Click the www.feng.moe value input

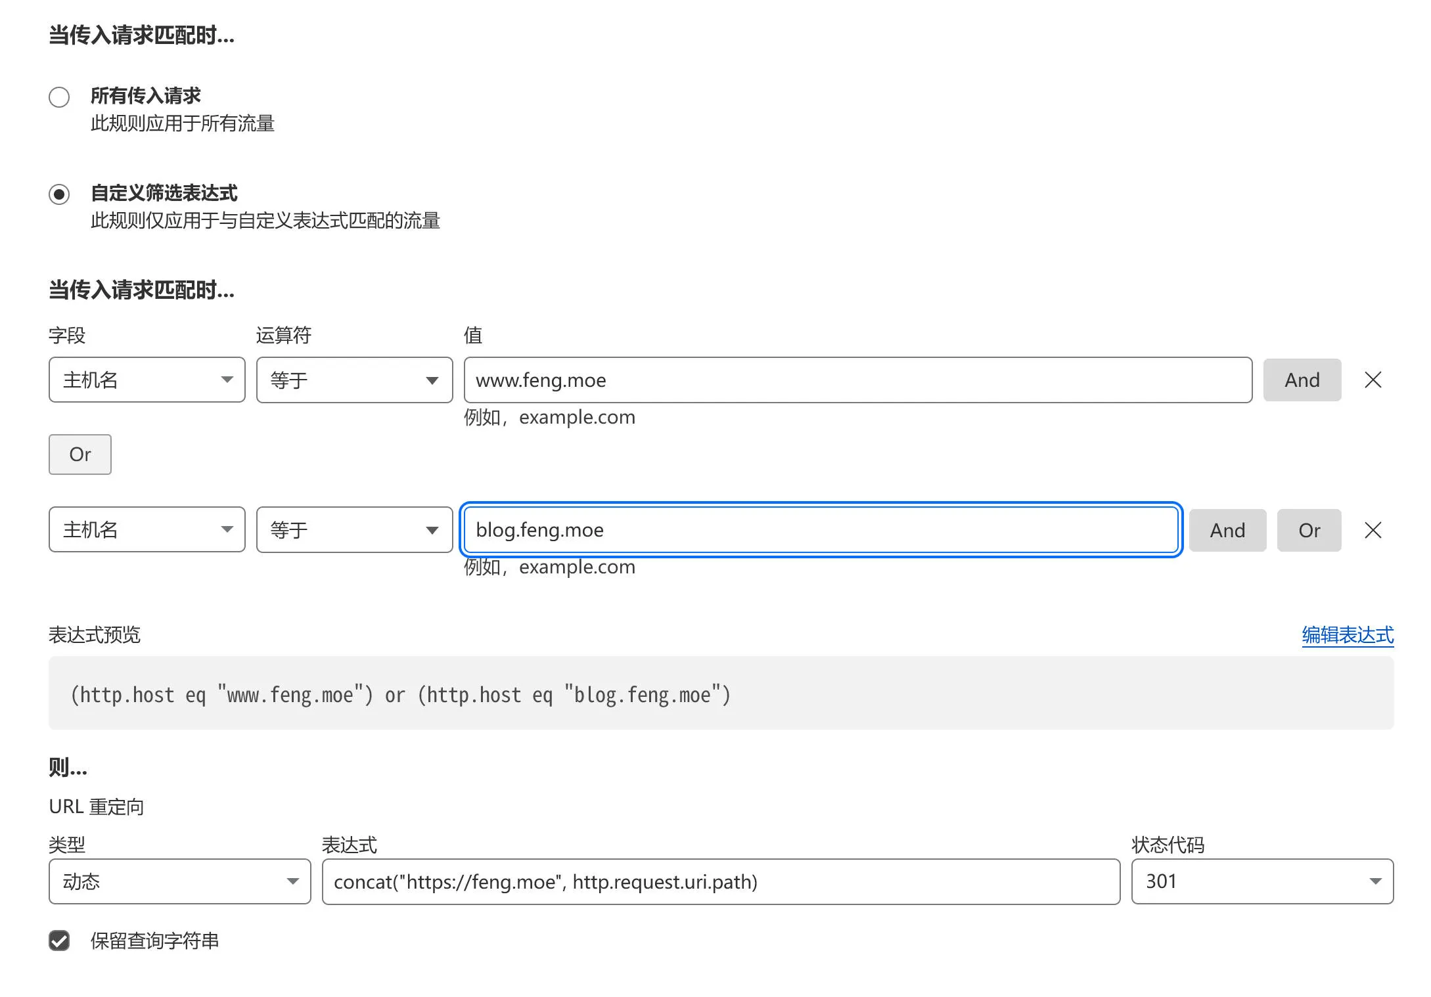[858, 380]
